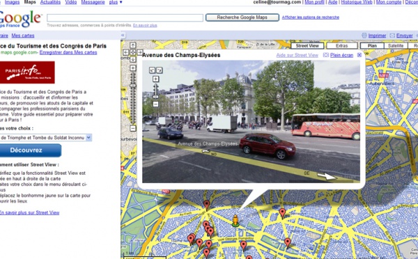Click the Google Maps France logo
418x259 pixels.
(20, 19)
